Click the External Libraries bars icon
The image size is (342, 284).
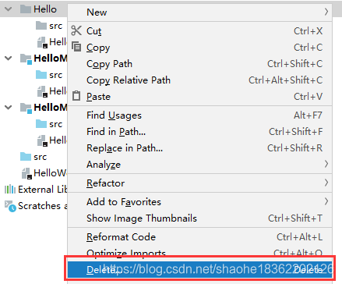click(x=10, y=189)
